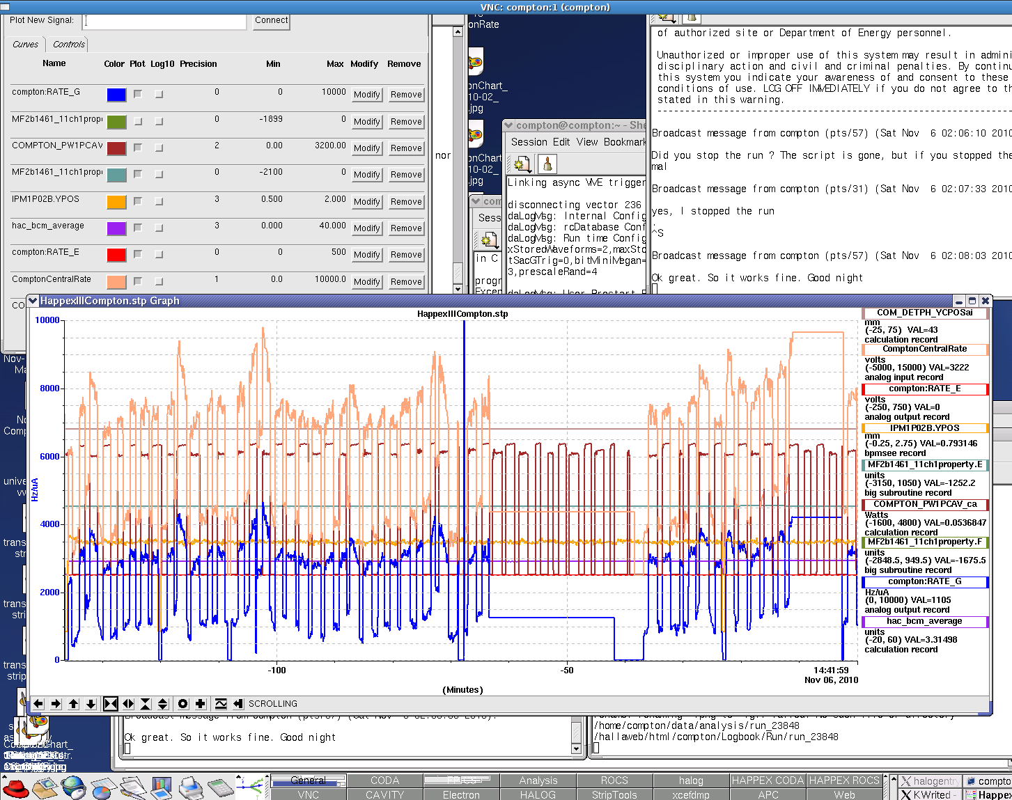Pan graph down with down-arrow icon
The height and width of the screenshot is (800, 1012).
[91, 704]
